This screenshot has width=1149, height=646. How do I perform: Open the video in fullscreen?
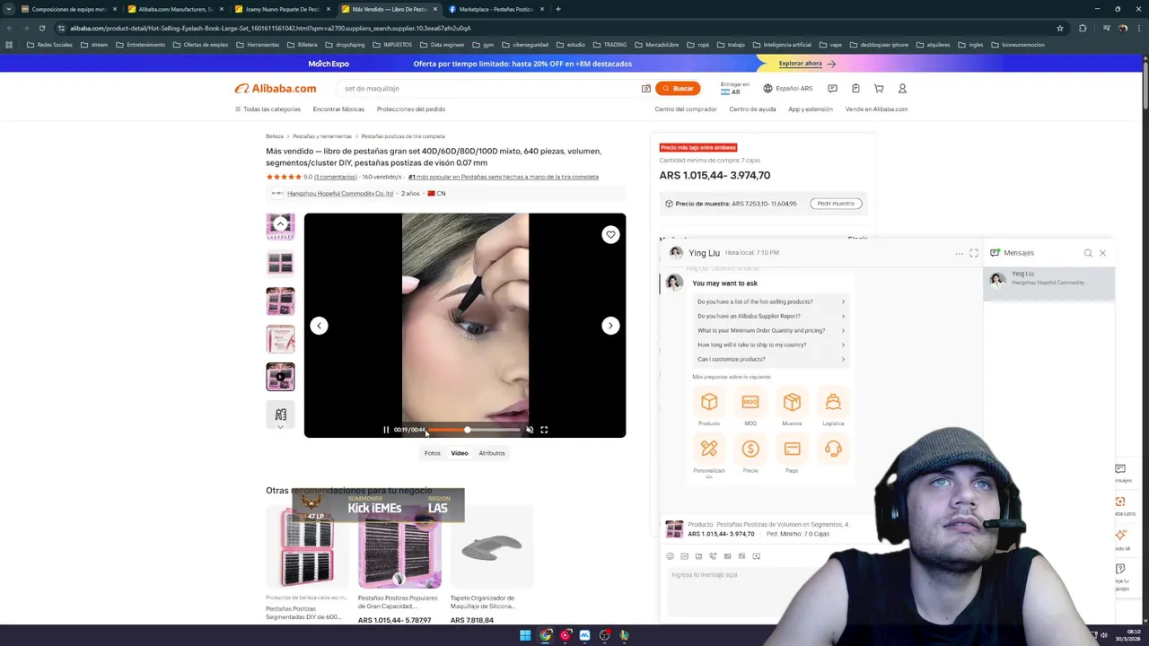pos(544,430)
